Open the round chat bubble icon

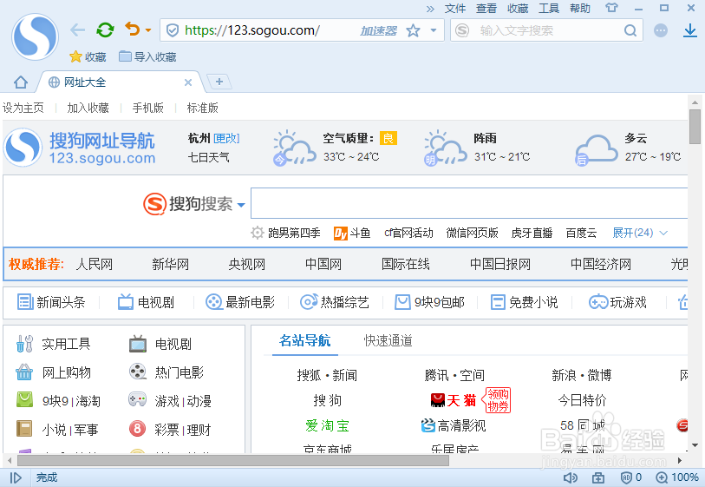coord(661,30)
